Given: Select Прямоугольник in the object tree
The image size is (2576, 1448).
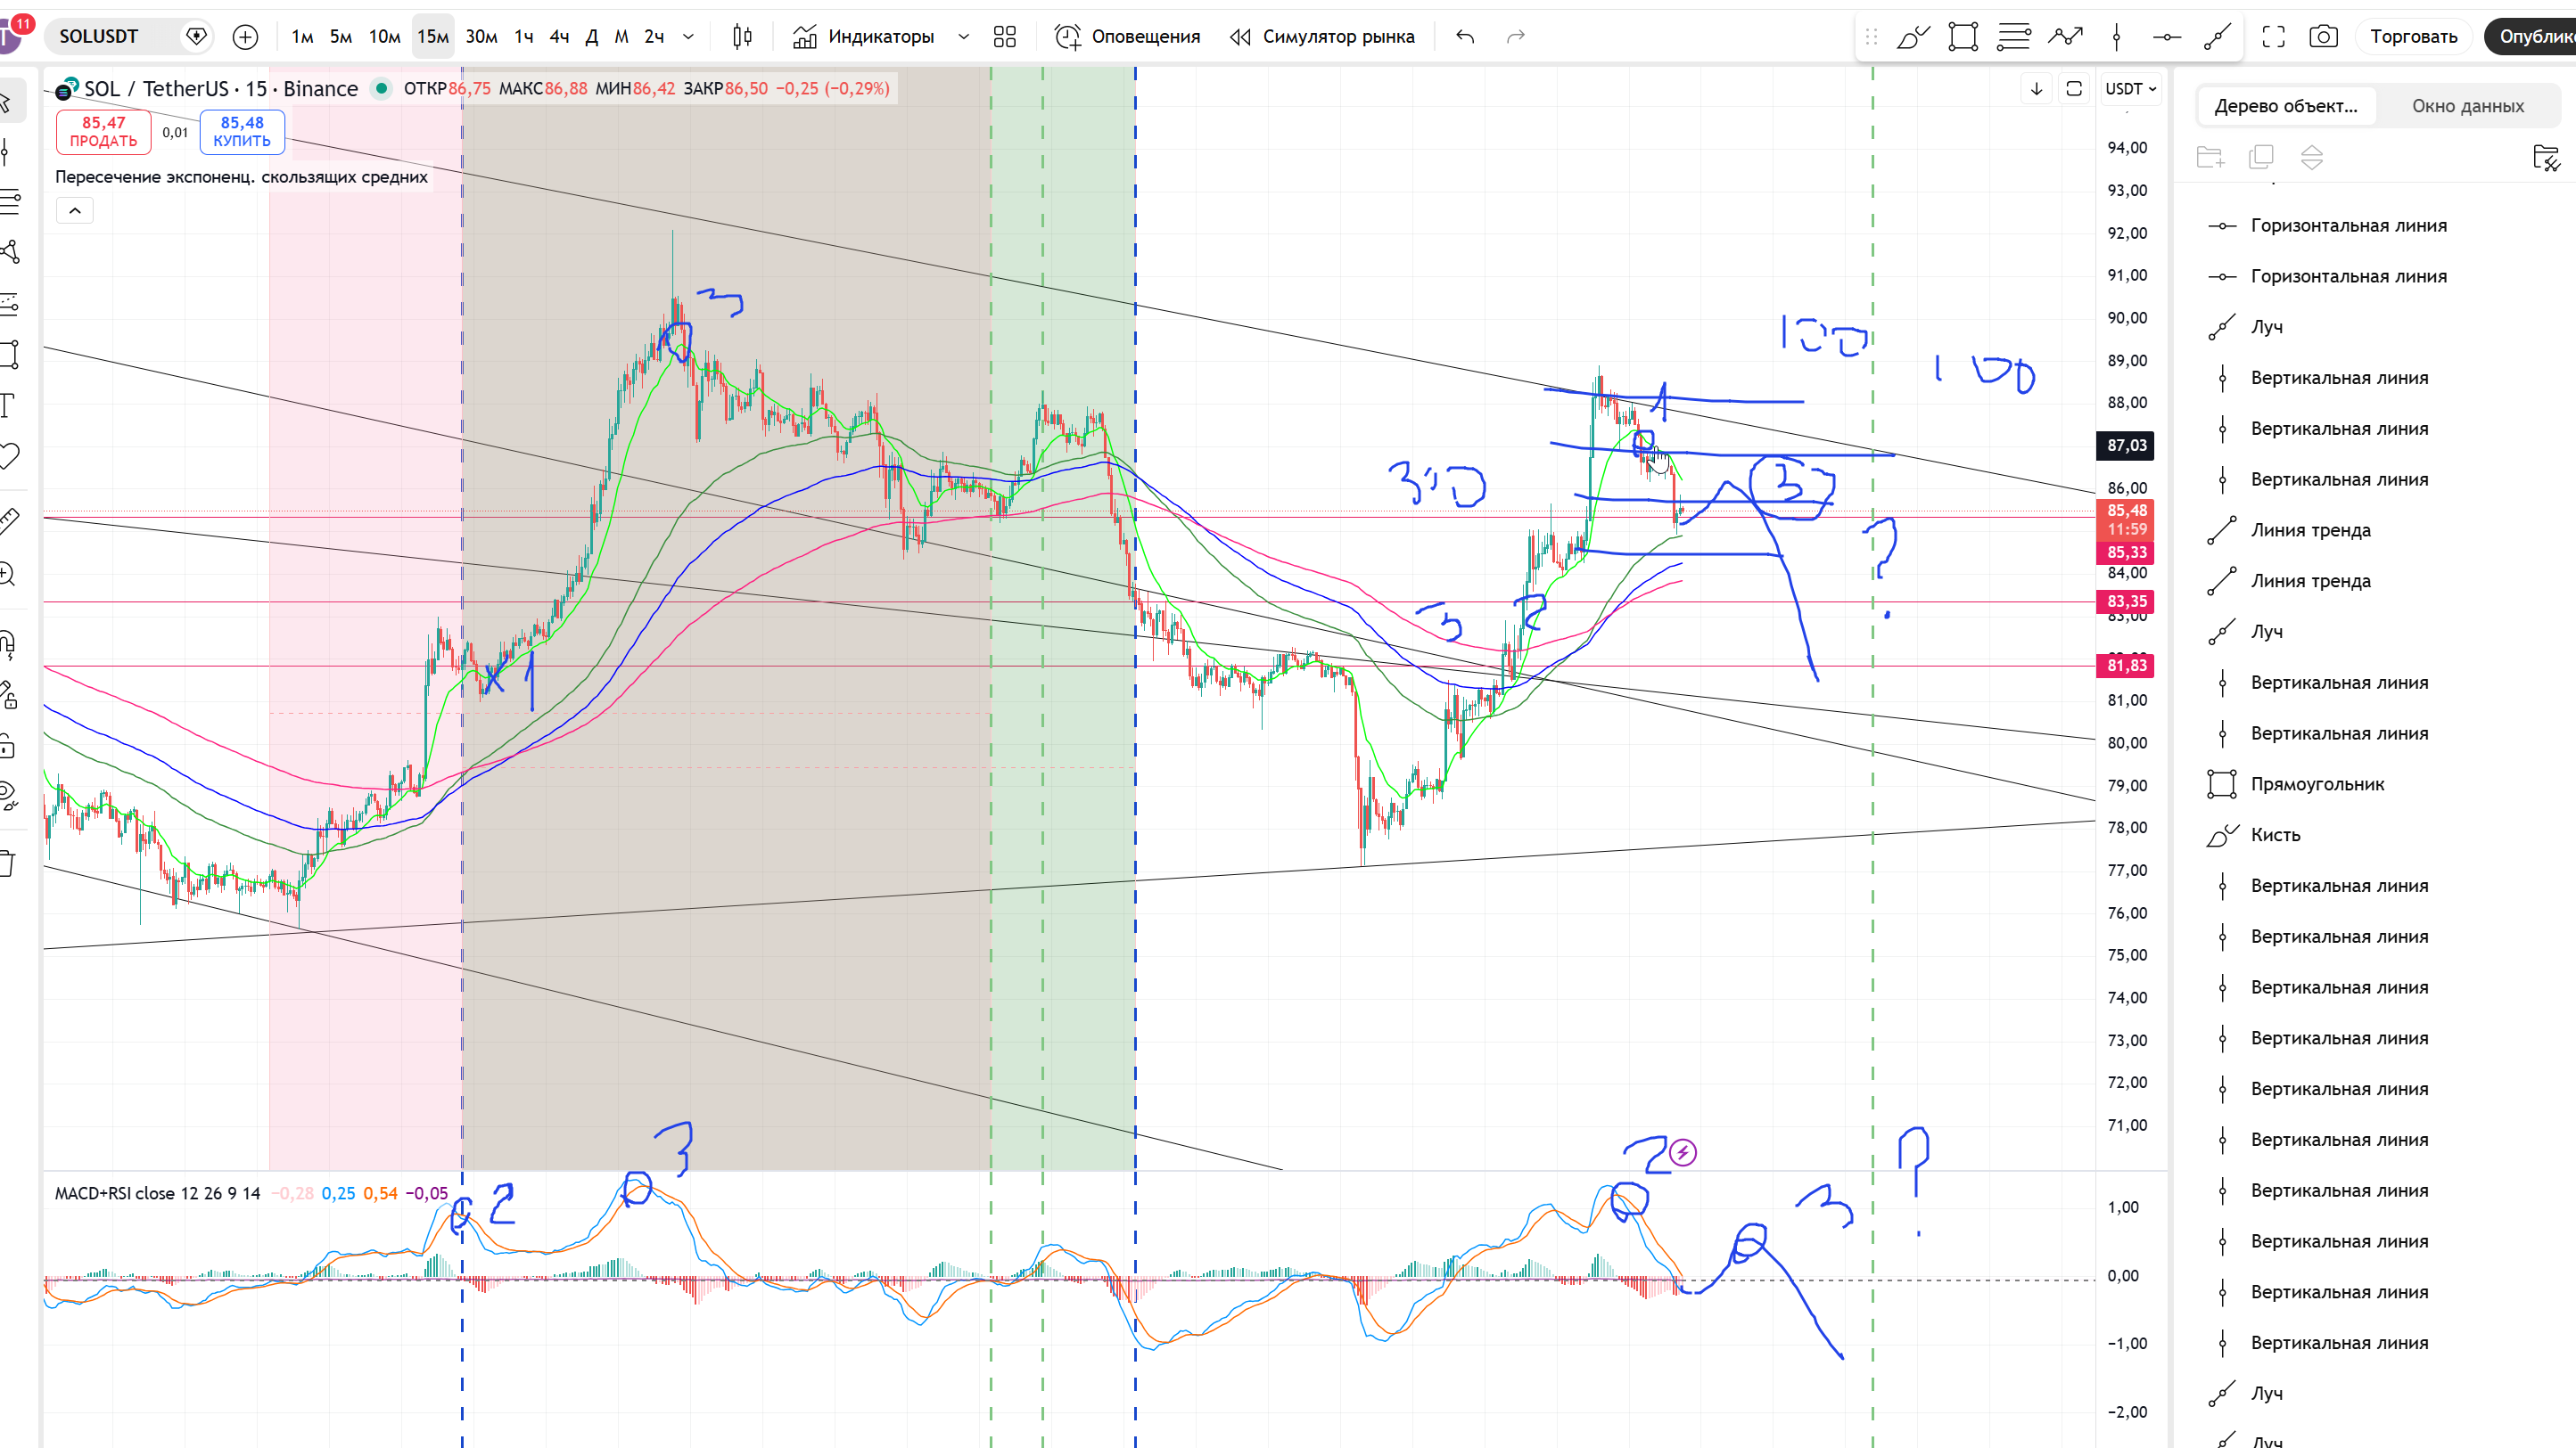Looking at the screenshot, I should (x=2317, y=784).
